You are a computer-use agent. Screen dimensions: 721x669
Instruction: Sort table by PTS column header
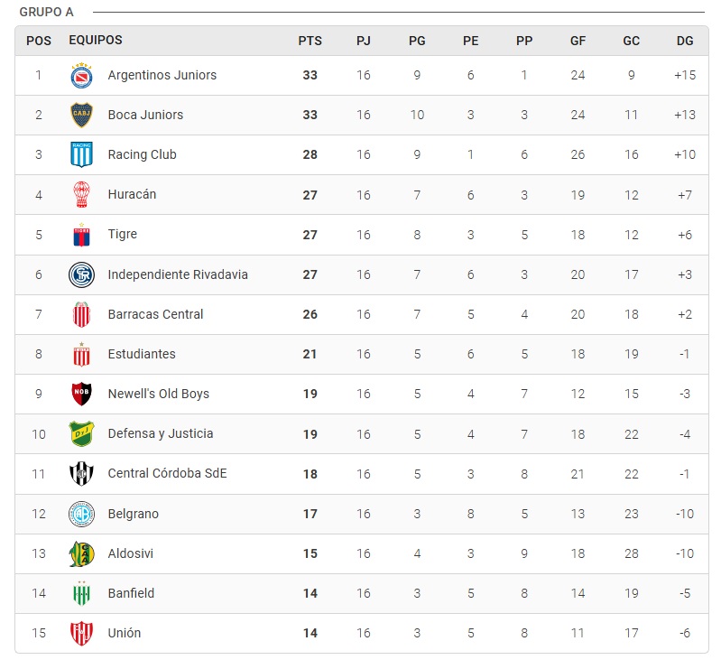[x=310, y=41]
